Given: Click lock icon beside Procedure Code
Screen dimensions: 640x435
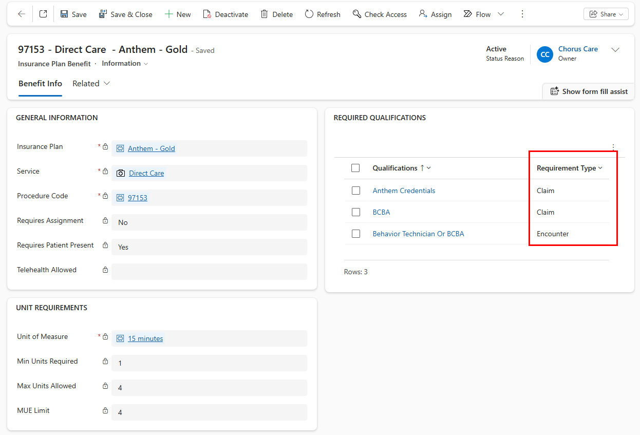Looking at the screenshot, I should point(105,196).
